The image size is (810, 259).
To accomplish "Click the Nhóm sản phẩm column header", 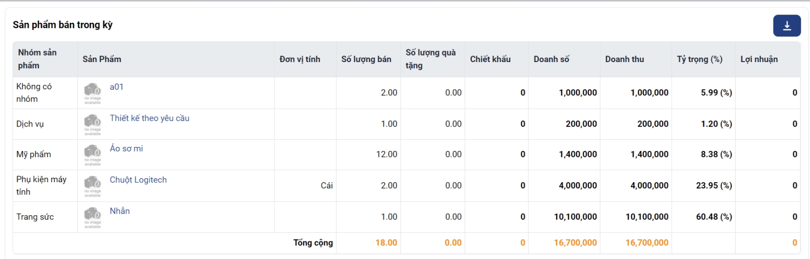I will point(37,59).
